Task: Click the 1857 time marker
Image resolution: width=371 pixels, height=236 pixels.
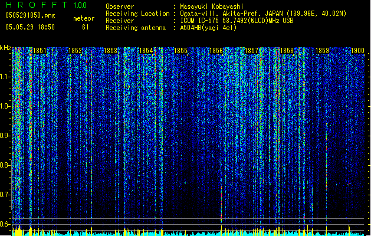Action: [x=251, y=51]
